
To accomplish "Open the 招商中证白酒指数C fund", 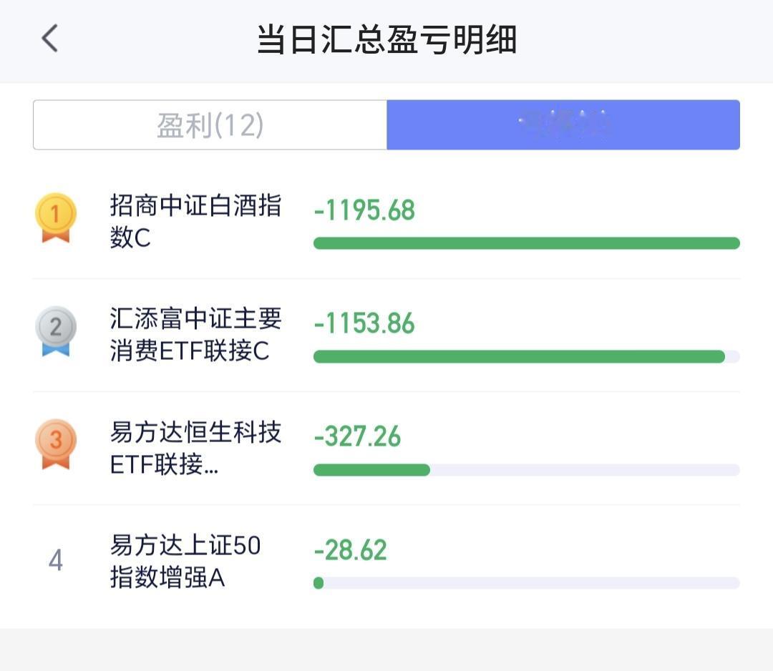I will tap(195, 221).
